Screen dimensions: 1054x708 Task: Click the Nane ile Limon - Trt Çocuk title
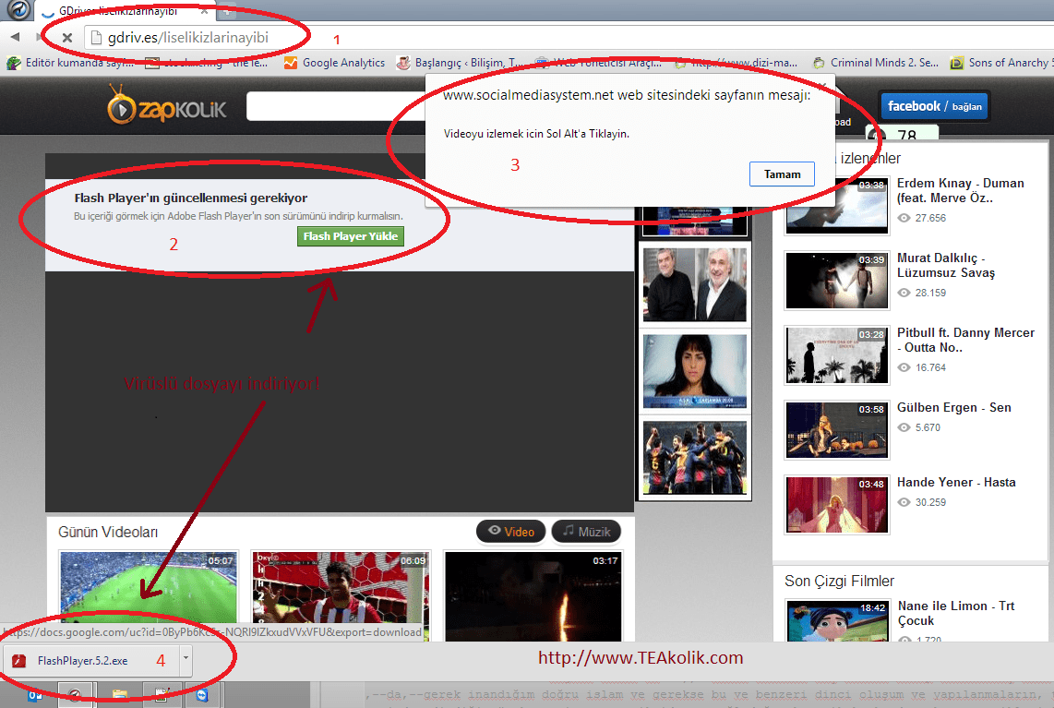956,613
